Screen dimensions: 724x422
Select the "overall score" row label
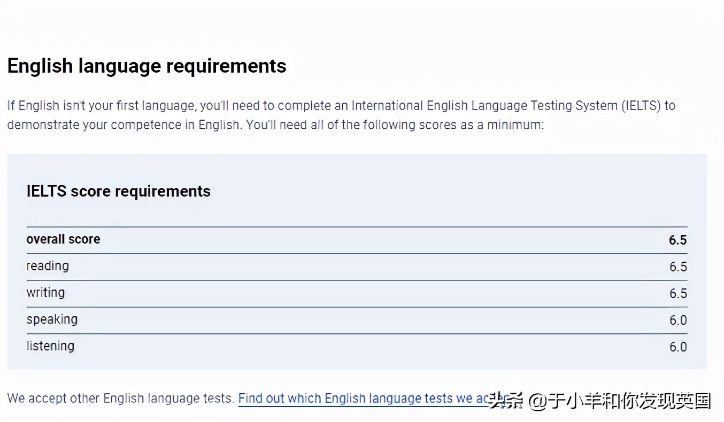(x=63, y=239)
